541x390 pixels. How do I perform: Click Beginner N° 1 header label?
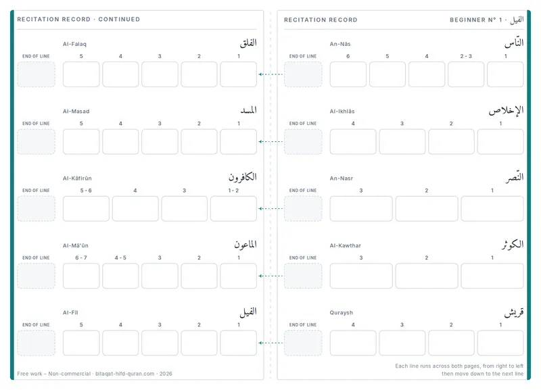coord(476,20)
